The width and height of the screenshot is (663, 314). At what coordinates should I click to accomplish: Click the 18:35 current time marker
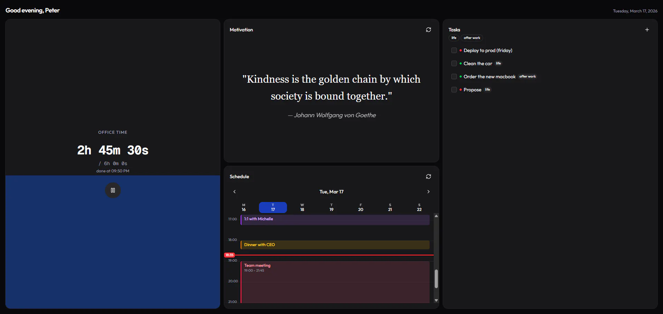click(229, 255)
